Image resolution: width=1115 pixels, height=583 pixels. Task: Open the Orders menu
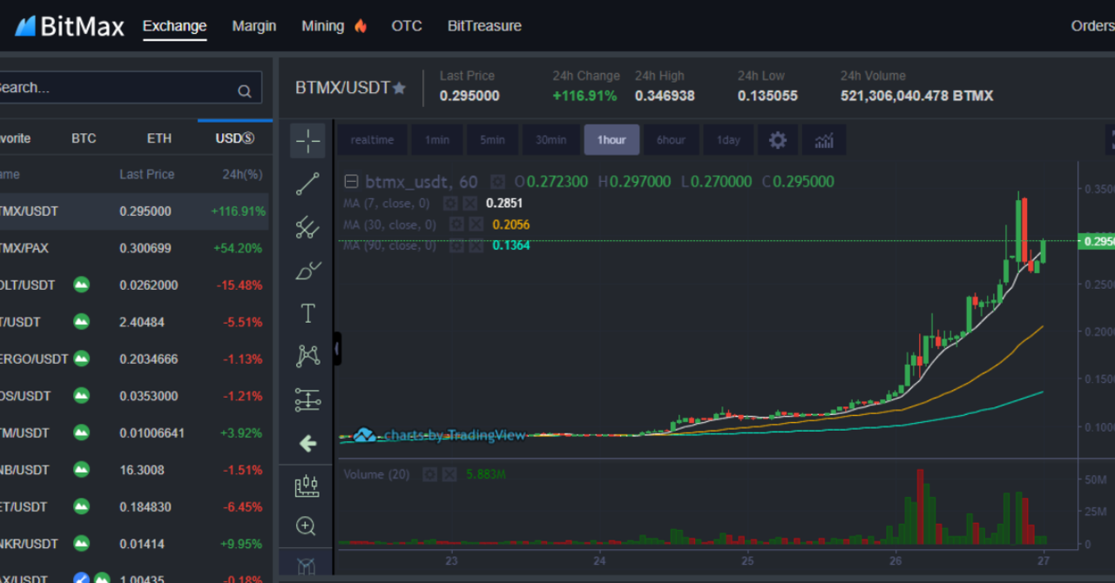point(1092,26)
